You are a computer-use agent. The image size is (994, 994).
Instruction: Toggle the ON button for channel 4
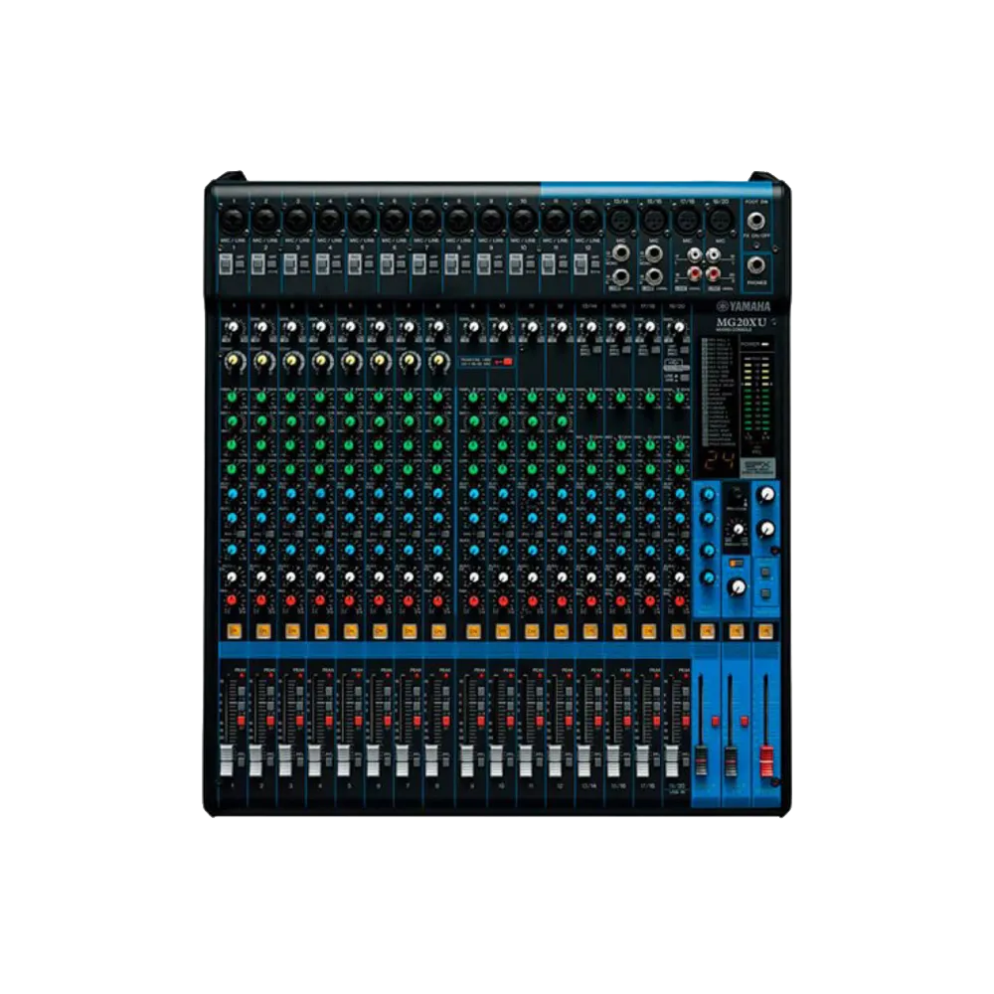point(321,631)
